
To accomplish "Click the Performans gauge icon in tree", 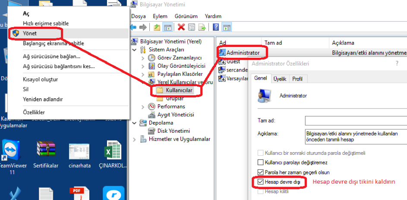I will point(151,106).
